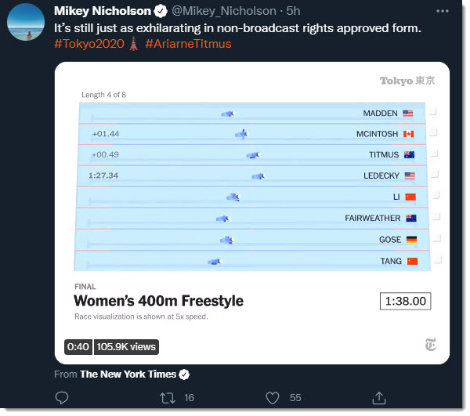
Task: Click the reply speech bubble icon
Action: pyautogui.click(x=63, y=398)
